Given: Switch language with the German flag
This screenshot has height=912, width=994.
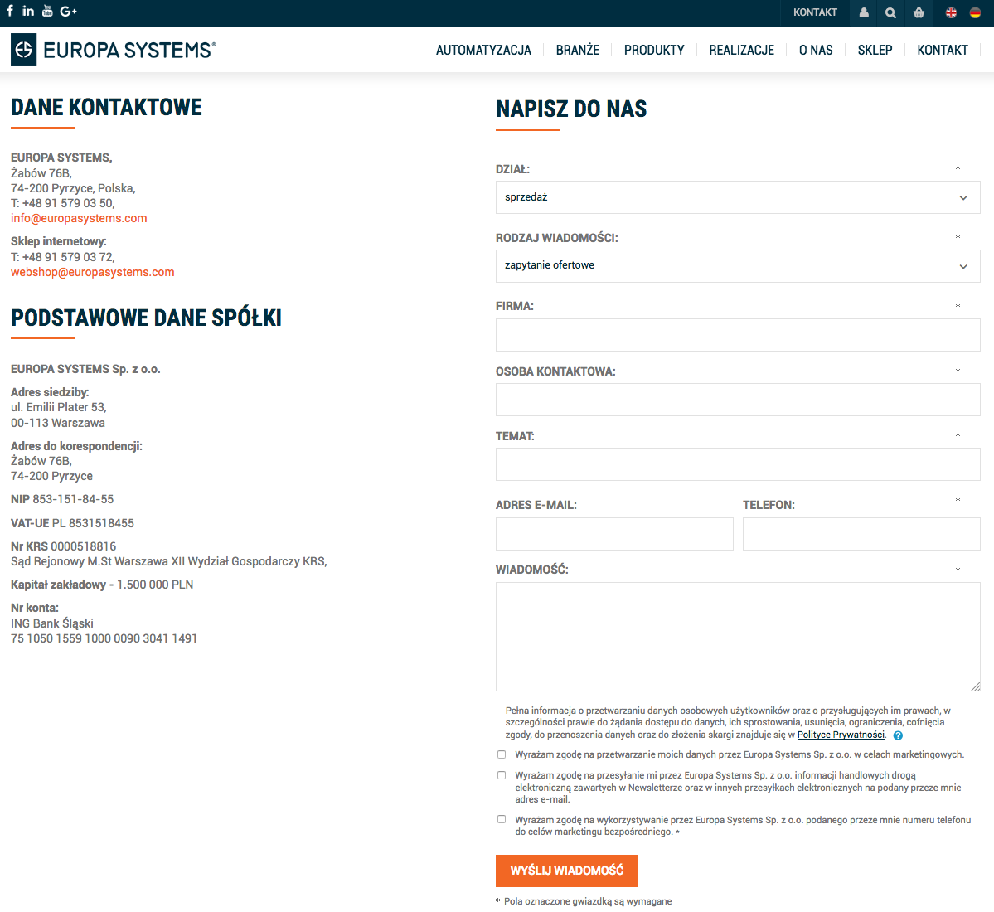Looking at the screenshot, I should [x=975, y=12].
